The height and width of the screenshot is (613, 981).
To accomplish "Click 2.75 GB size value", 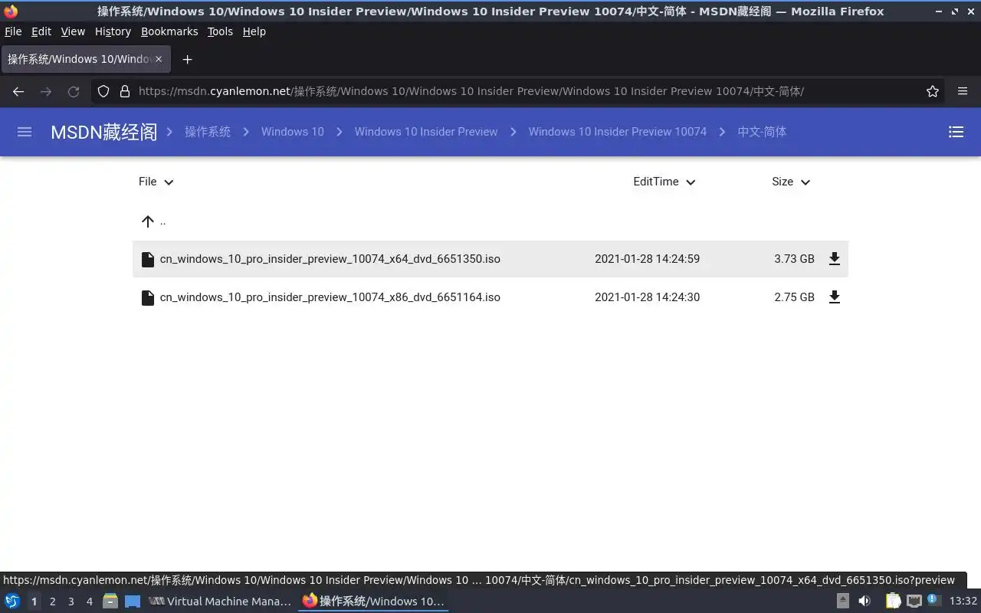I will point(794,297).
